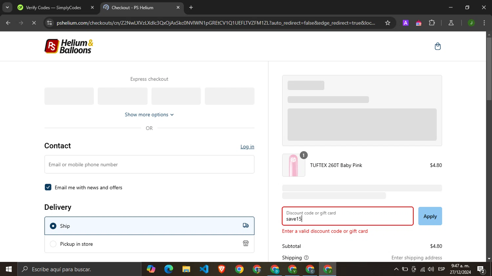The image size is (492, 276).
Task: Click the truck icon in Ship option
Action: [x=246, y=226]
